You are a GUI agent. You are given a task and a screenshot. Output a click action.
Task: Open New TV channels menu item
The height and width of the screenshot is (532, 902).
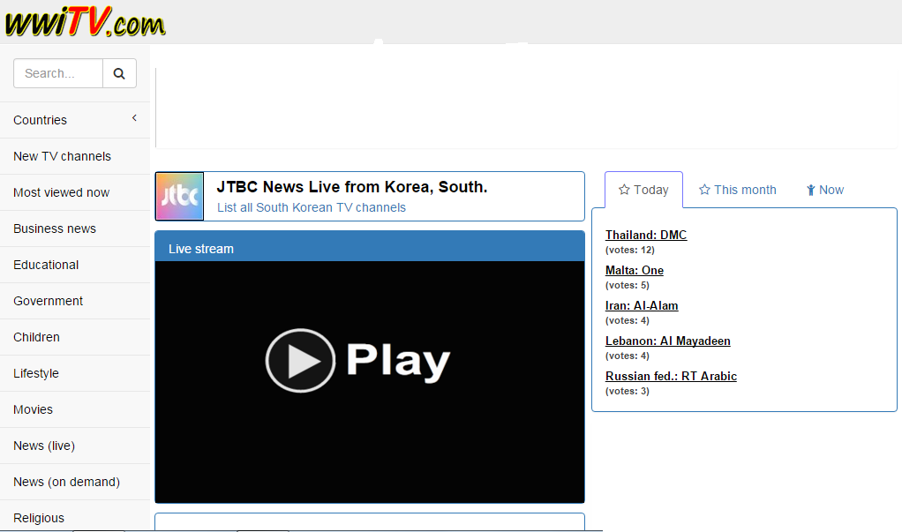pyautogui.click(x=75, y=156)
